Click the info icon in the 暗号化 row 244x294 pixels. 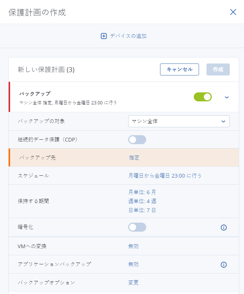coord(224,228)
